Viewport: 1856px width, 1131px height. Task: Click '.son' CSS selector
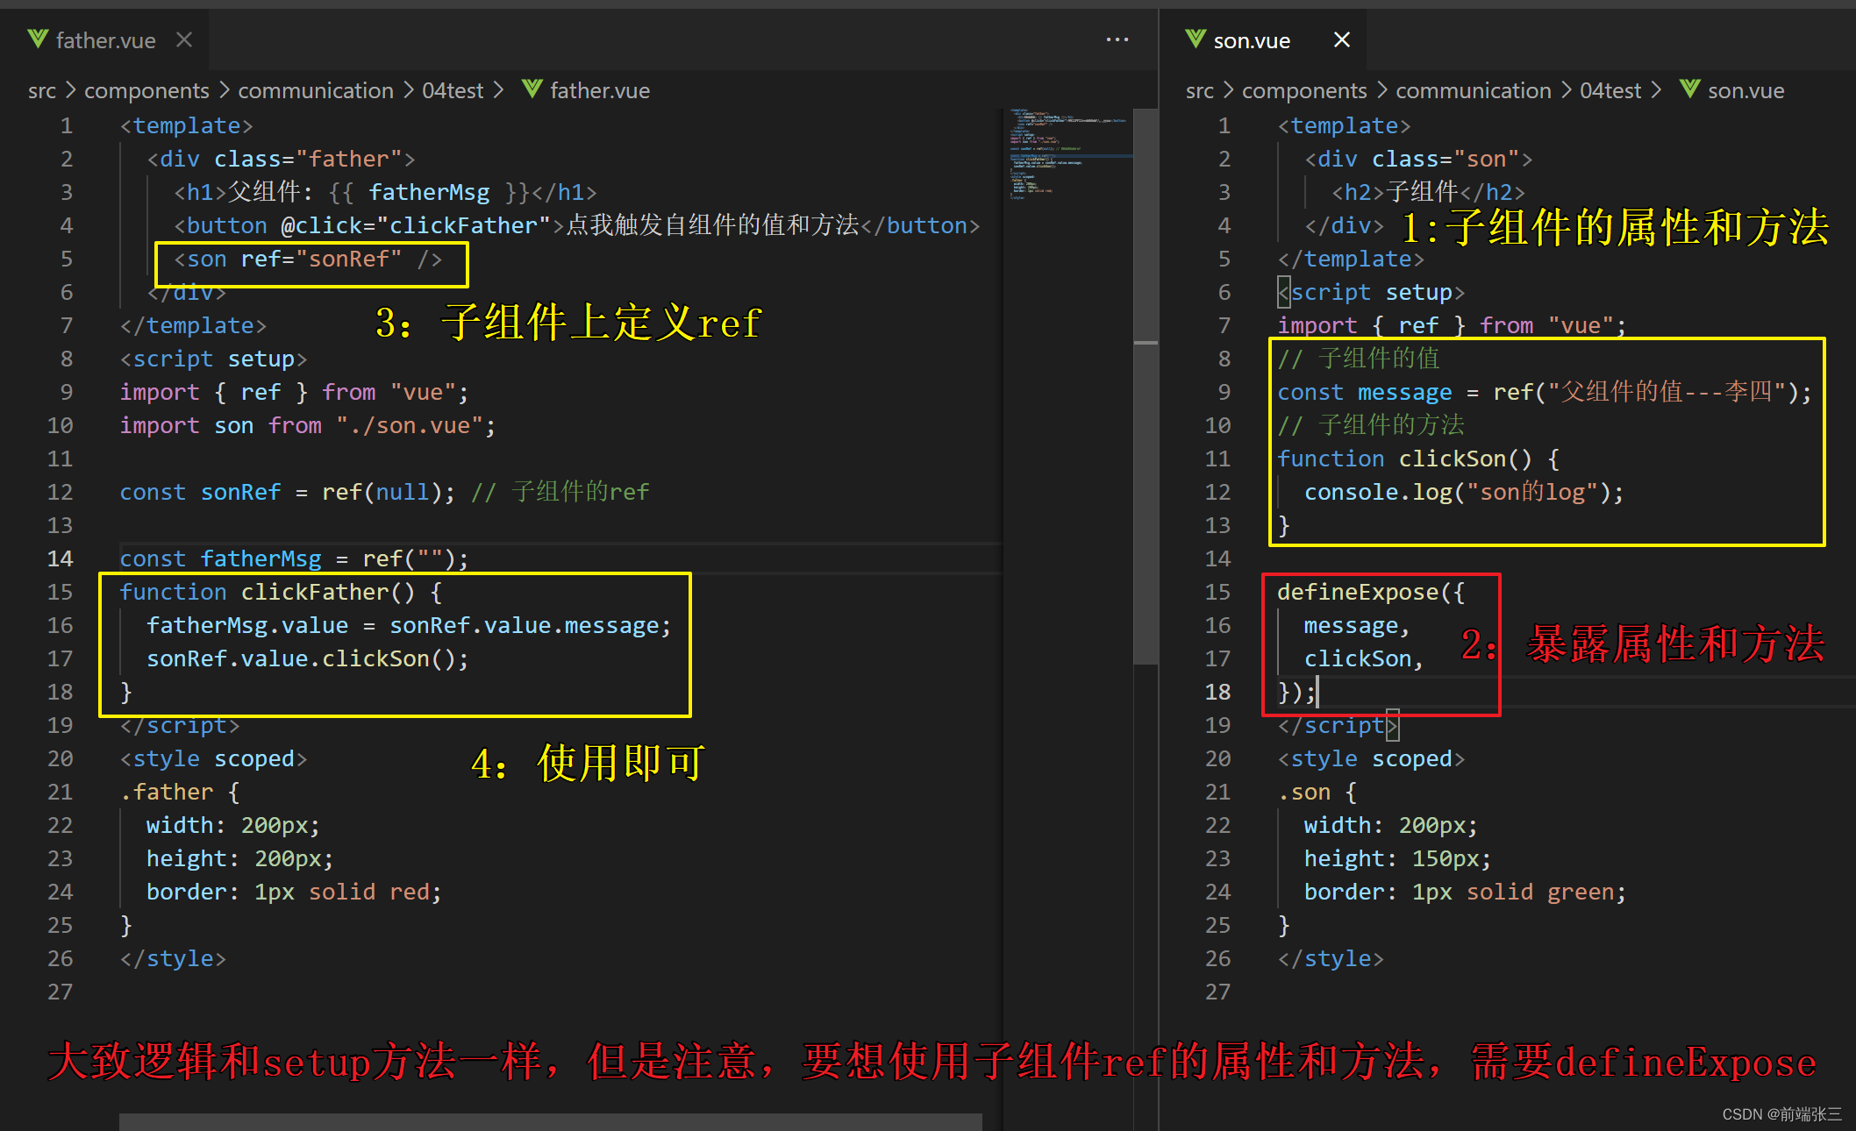1304,792
